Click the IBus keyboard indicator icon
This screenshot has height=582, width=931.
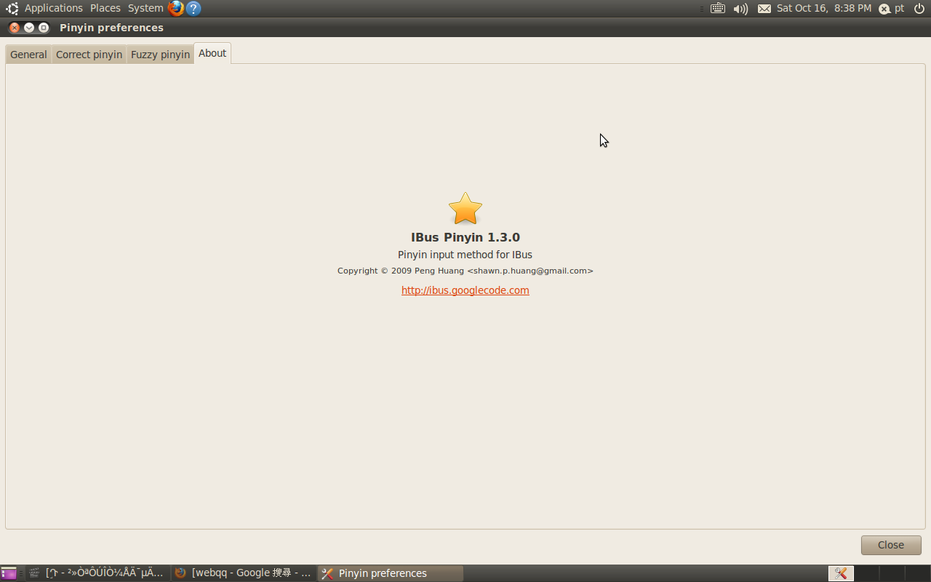(x=718, y=9)
